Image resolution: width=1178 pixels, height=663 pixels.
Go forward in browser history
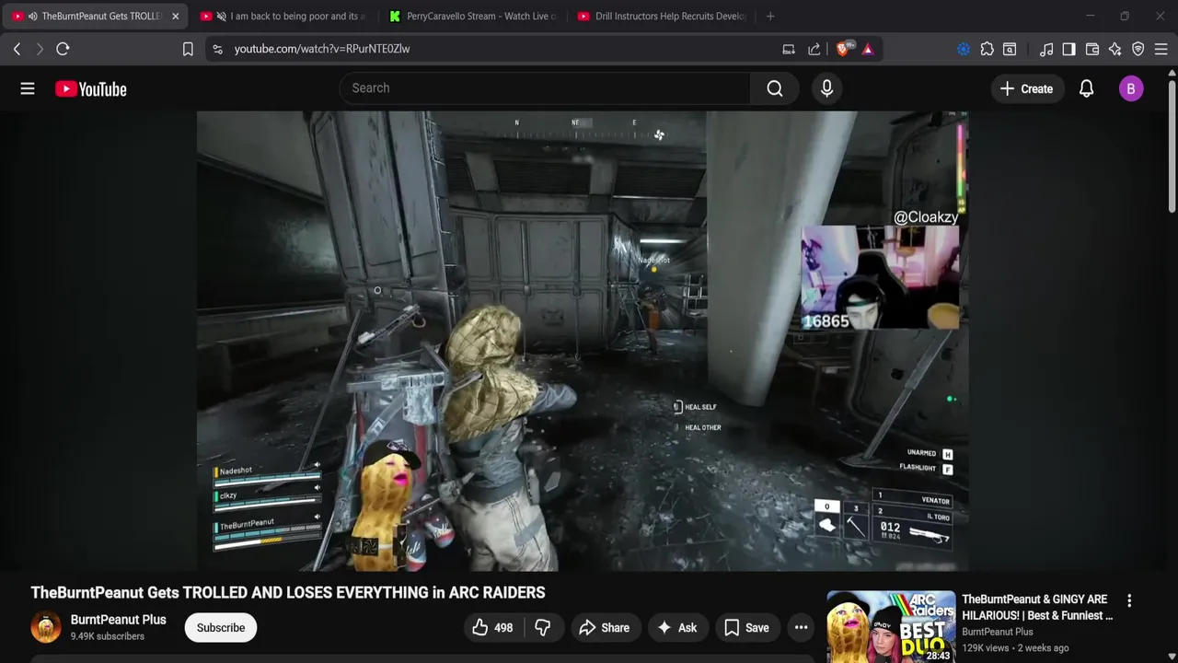[40, 49]
